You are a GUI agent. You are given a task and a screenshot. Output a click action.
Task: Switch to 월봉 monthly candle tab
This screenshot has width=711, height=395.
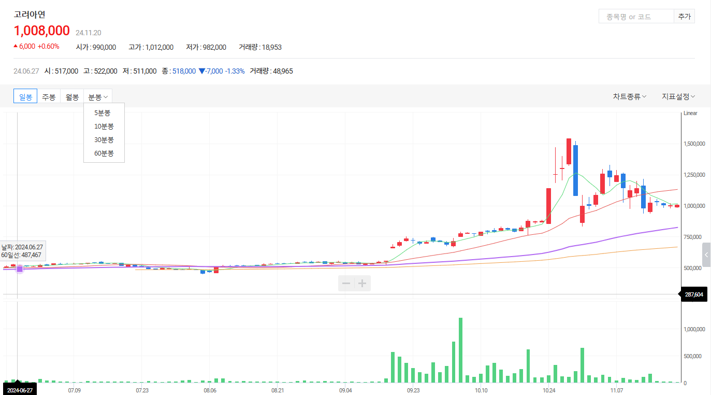pos(72,96)
